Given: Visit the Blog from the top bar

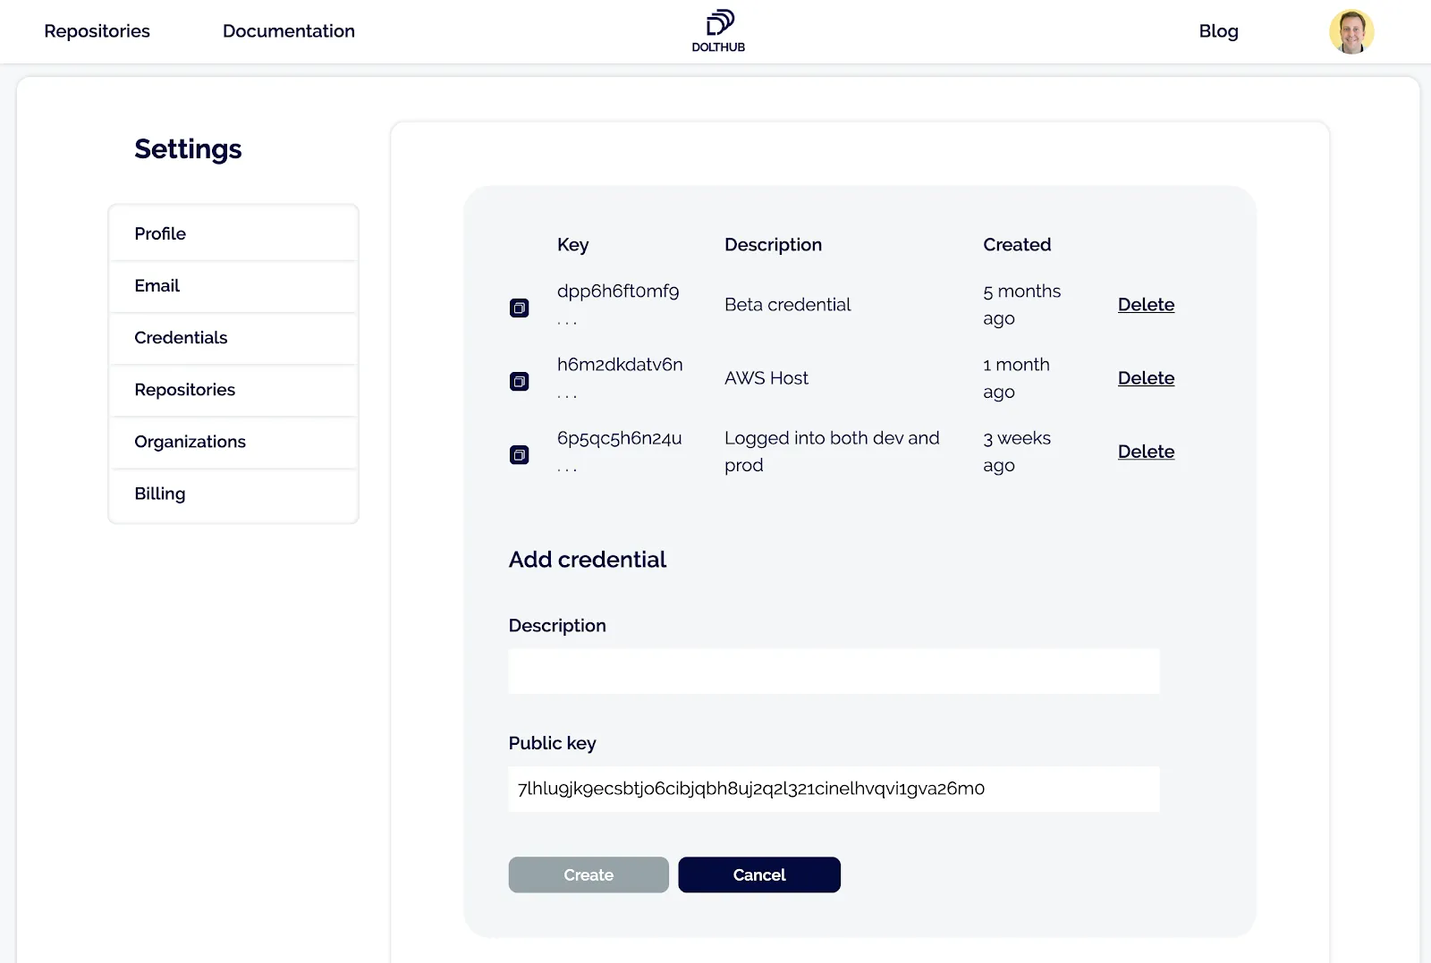Looking at the screenshot, I should tap(1218, 30).
